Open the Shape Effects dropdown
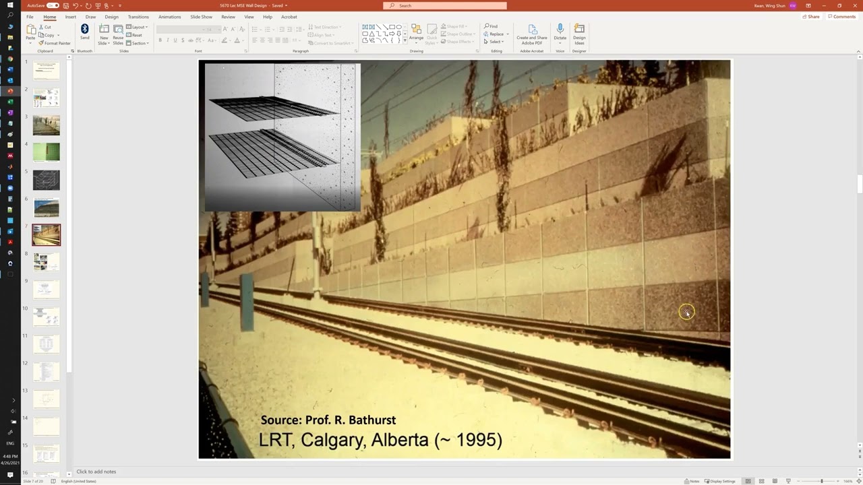 (458, 42)
